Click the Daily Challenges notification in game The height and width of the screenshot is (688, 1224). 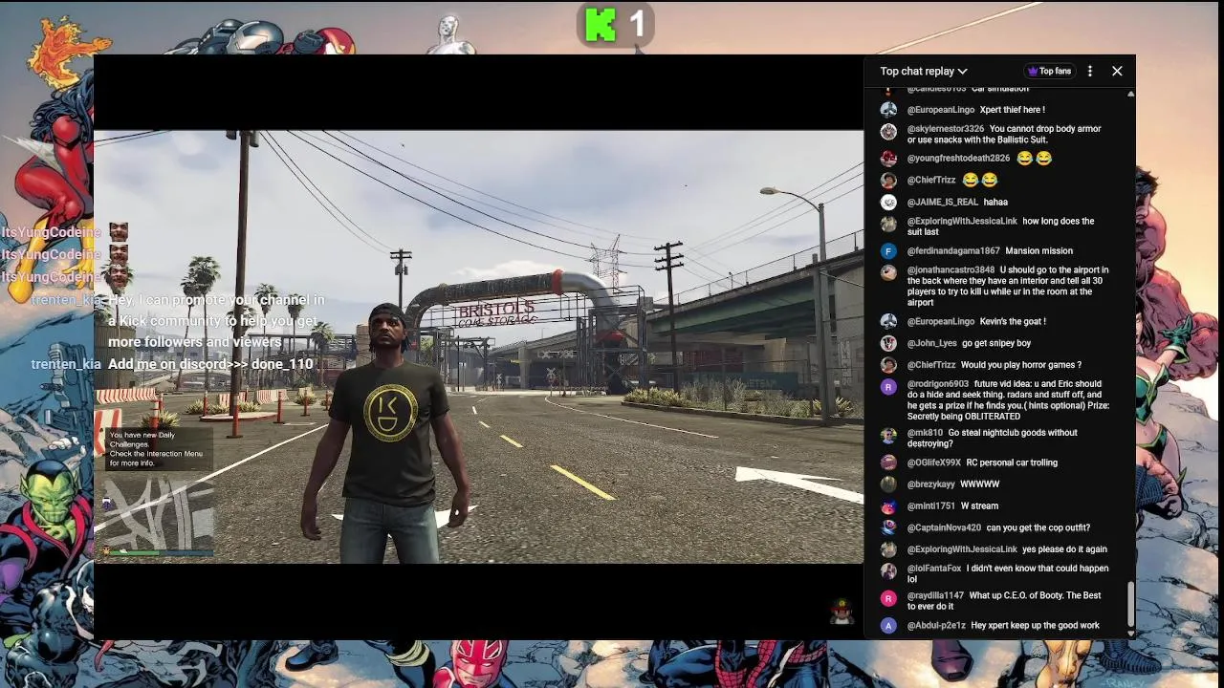(158, 449)
